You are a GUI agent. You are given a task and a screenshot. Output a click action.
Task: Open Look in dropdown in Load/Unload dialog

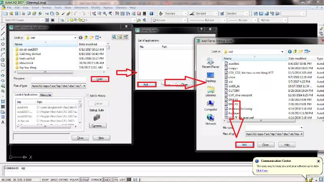[75, 38]
